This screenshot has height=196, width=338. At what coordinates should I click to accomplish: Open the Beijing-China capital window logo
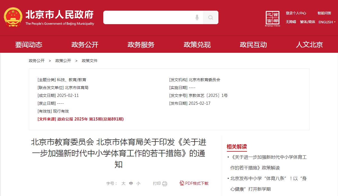[x=272, y=19]
